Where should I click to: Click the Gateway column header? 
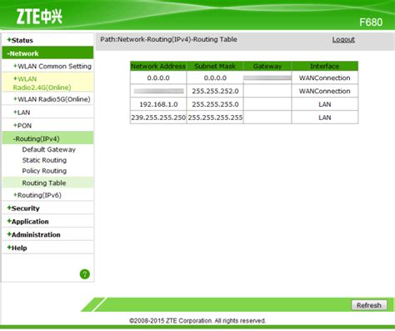267,66
